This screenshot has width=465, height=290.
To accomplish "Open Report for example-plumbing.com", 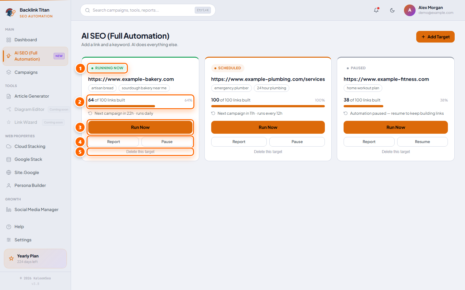I will (239, 142).
